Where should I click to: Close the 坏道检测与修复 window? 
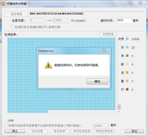tap(140, 3)
